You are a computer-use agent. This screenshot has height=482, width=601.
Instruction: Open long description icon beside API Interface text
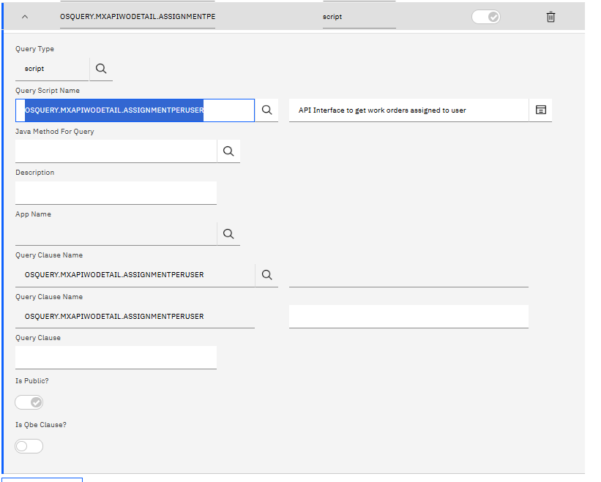(540, 110)
